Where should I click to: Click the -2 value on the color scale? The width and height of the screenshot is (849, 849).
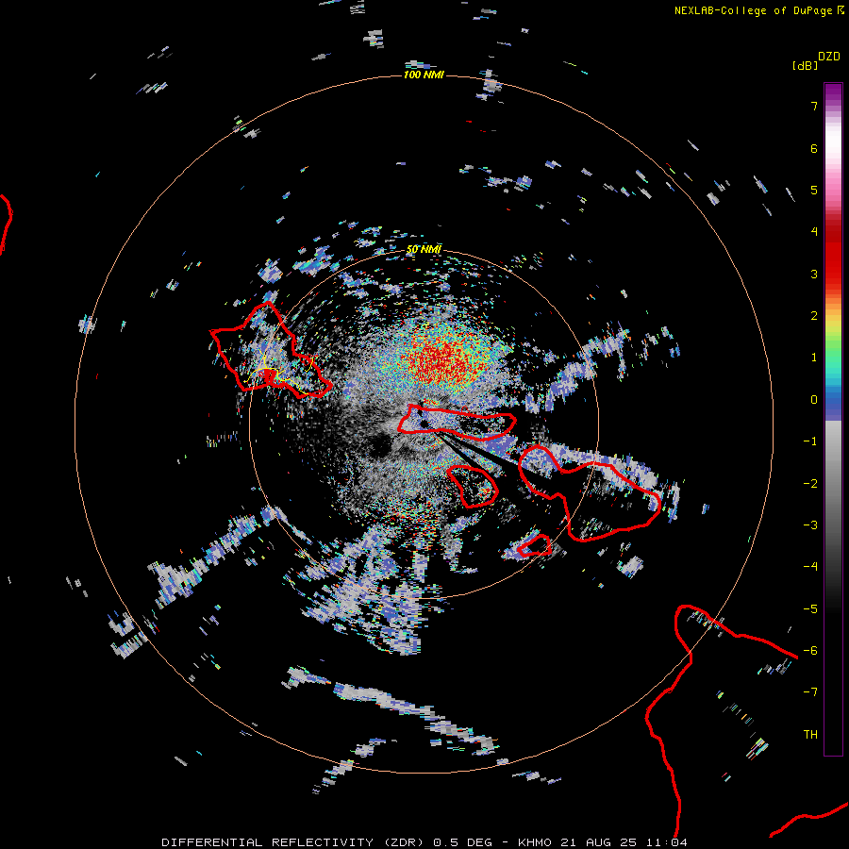click(x=810, y=484)
